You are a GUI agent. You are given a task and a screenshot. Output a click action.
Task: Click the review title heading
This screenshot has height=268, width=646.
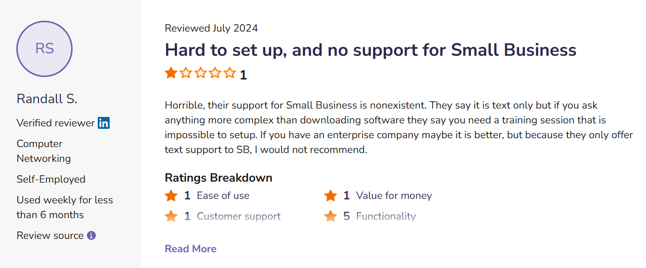click(370, 50)
